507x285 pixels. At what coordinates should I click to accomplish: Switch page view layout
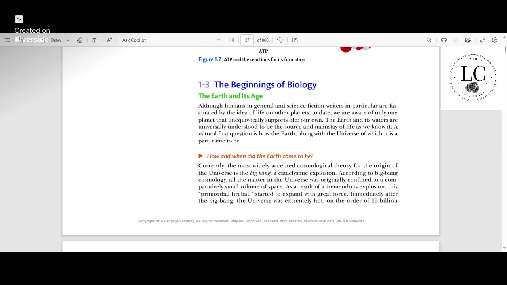click(295, 40)
